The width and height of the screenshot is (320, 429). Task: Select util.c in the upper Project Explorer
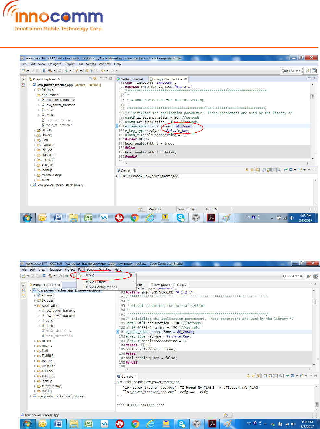coord(49,110)
